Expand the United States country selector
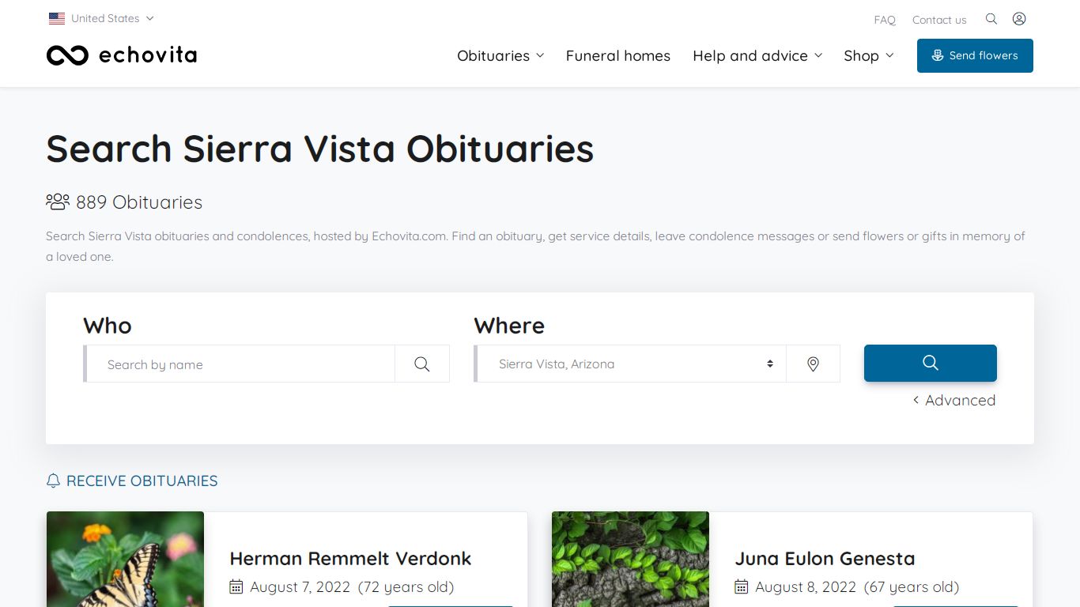 [x=101, y=18]
